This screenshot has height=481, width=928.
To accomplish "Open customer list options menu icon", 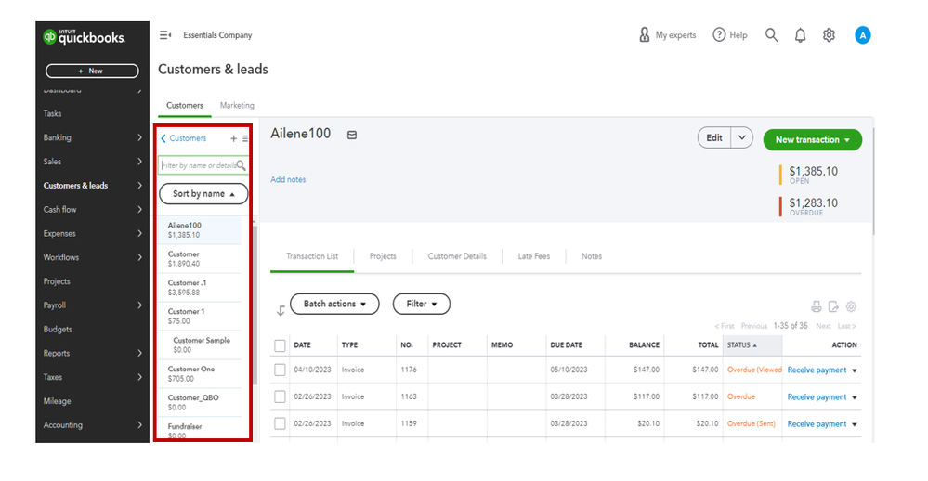I will click(244, 138).
